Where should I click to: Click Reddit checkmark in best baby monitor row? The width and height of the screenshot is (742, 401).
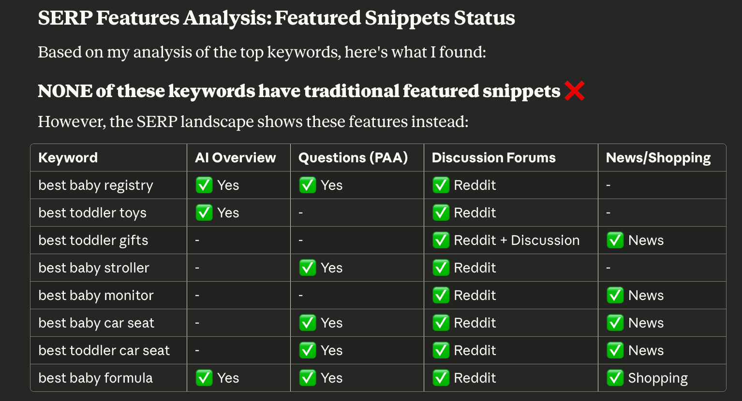(x=441, y=295)
